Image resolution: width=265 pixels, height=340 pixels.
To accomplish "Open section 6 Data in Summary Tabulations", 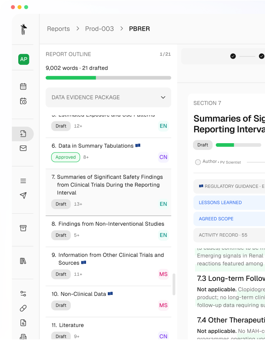I will (108, 153).
